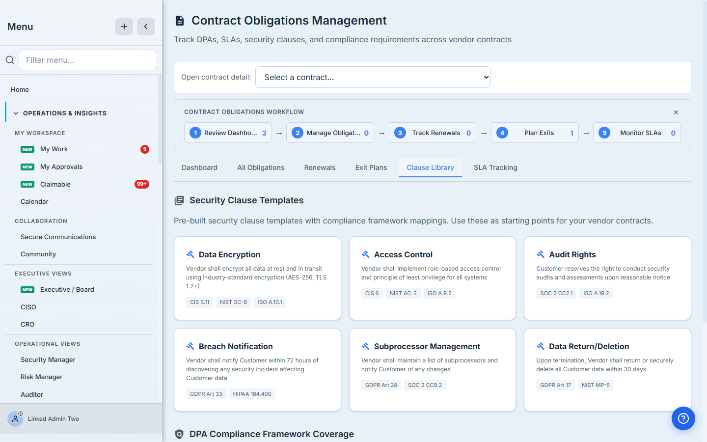Select the Clause Library tab
Screen dimensions: 707x442
(x=430, y=167)
